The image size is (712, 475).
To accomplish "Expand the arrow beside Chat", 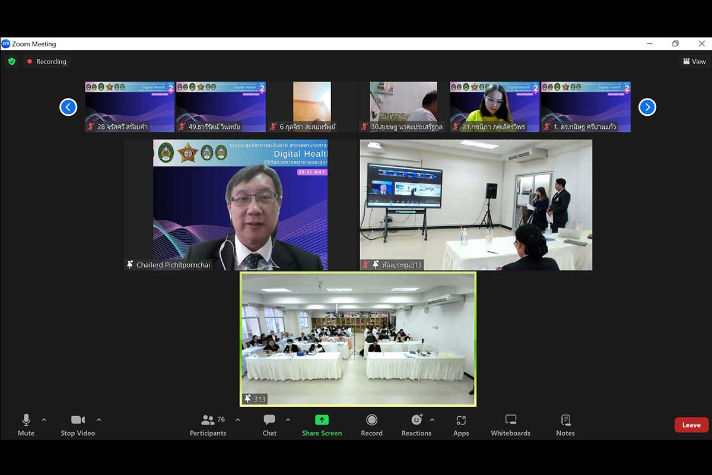I will point(288,420).
